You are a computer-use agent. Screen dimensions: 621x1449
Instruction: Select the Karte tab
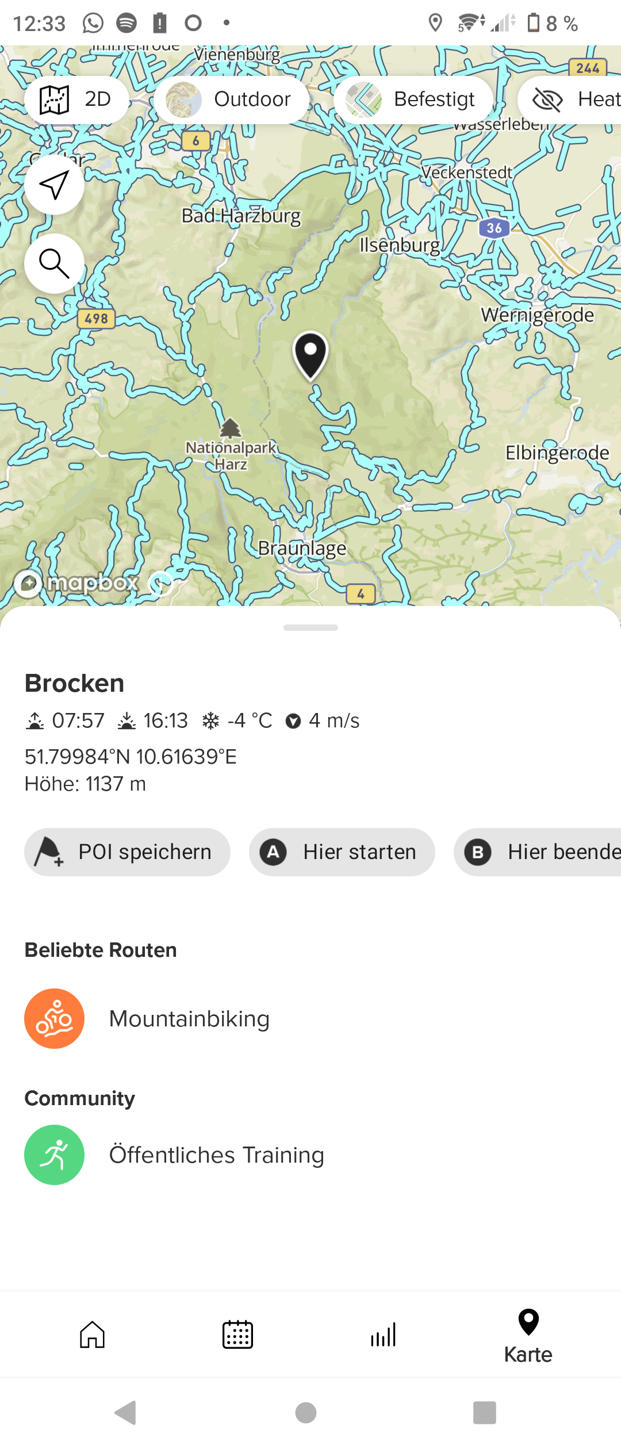pyautogui.click(x=528, y=1336)
